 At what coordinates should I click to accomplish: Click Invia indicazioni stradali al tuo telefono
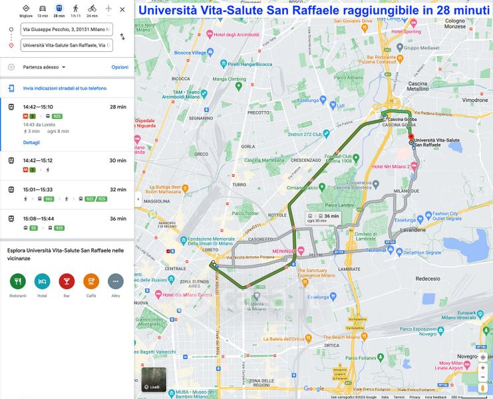point(56,88)
